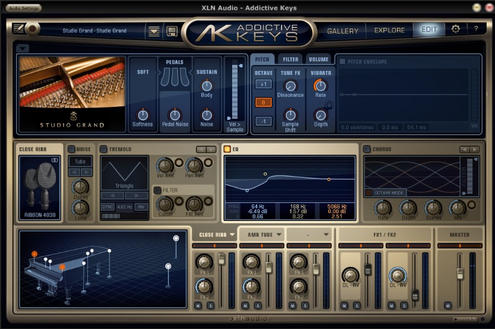This screenshot has width=495, height=329.
Task: Toggle tremolo INV button
Action: [x=141, y=207]
